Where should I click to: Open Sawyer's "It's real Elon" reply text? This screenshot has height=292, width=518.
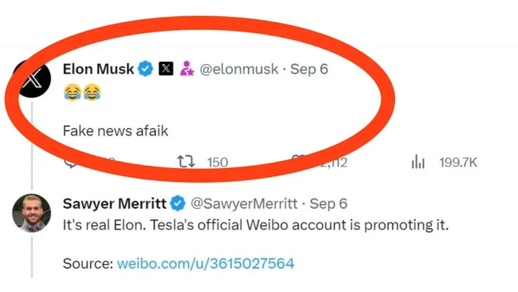256,225
